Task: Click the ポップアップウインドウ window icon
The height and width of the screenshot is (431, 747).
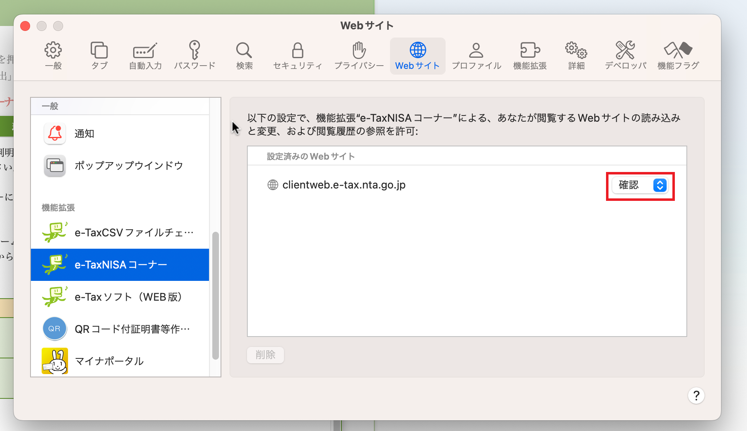Action: pyautogui.click(x=55, y=165)
